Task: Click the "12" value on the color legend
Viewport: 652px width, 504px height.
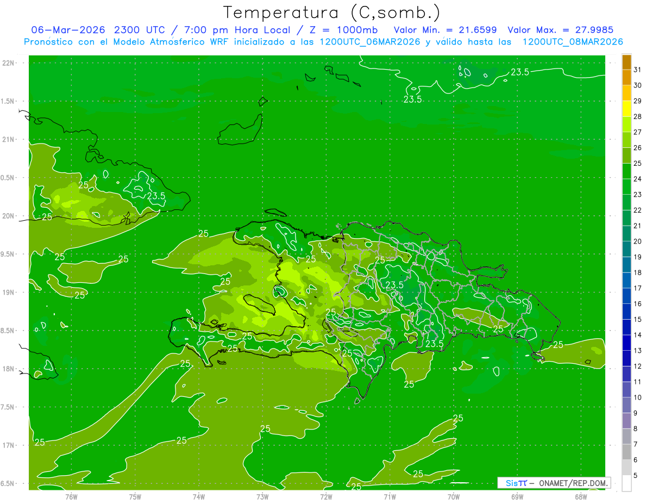Action: [x=637, y=366]
